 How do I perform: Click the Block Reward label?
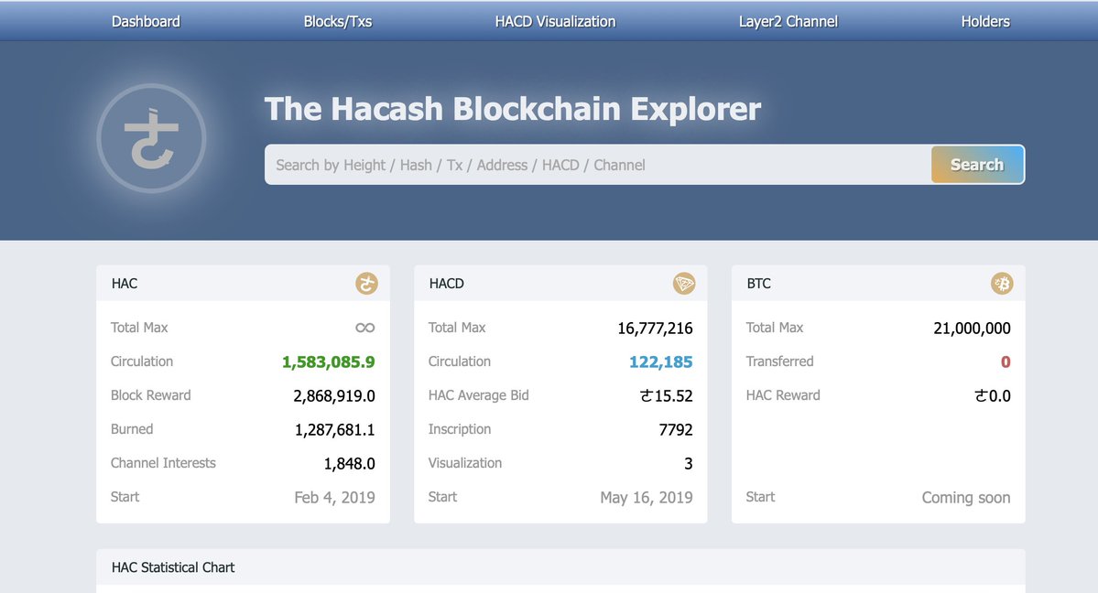coord(150,394)
